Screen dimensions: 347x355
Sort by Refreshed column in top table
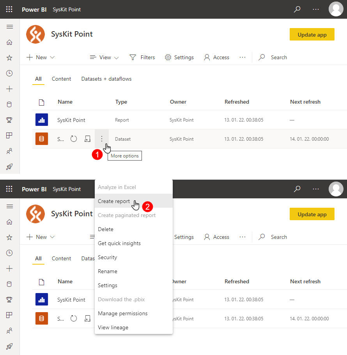click(237, 102)
